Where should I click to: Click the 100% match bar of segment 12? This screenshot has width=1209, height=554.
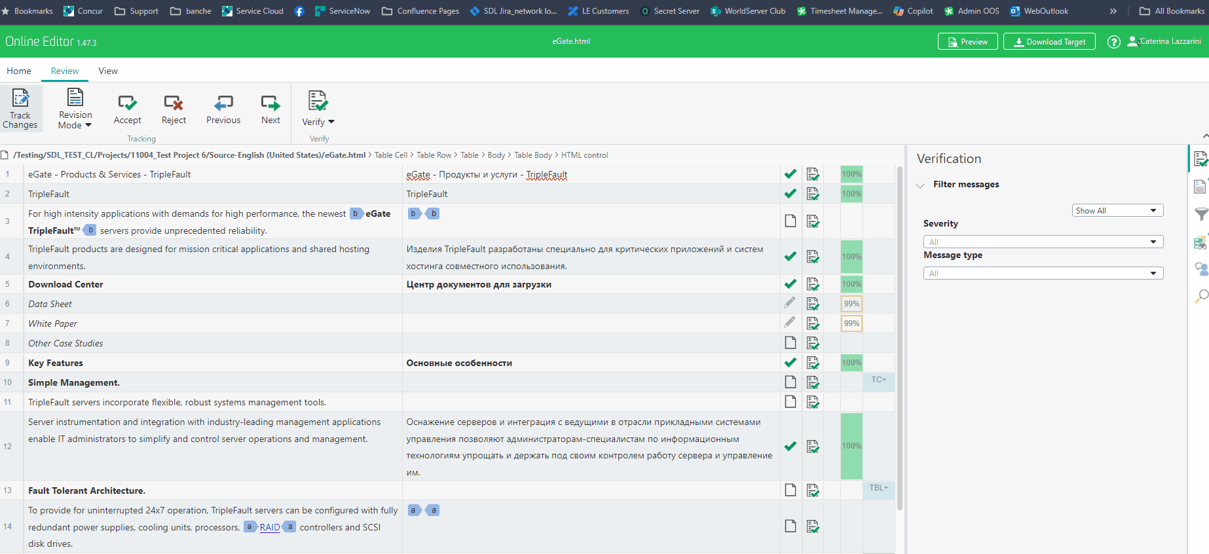tap(851, 446)
